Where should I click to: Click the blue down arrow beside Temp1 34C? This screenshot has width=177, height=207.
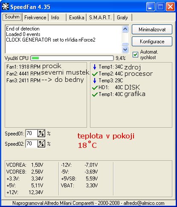(x=95, y=67)
